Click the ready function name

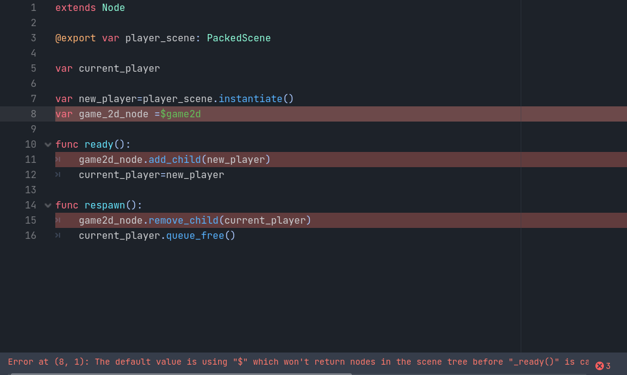click(99, 145)
